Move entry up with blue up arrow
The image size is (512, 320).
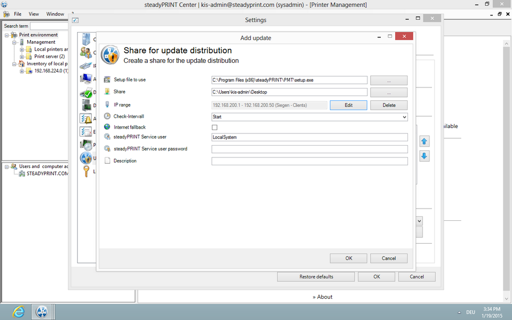(x=424, y=141)
